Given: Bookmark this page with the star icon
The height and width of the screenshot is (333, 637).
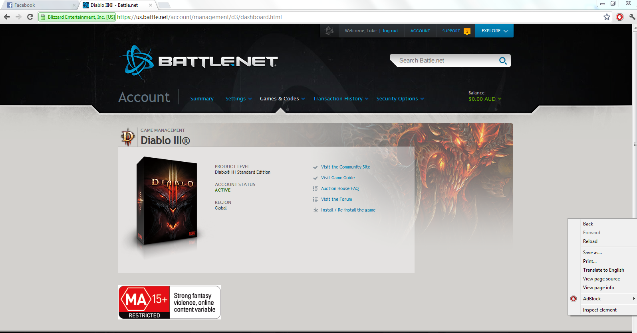Looking at the screenshot, I should point(607,17).
